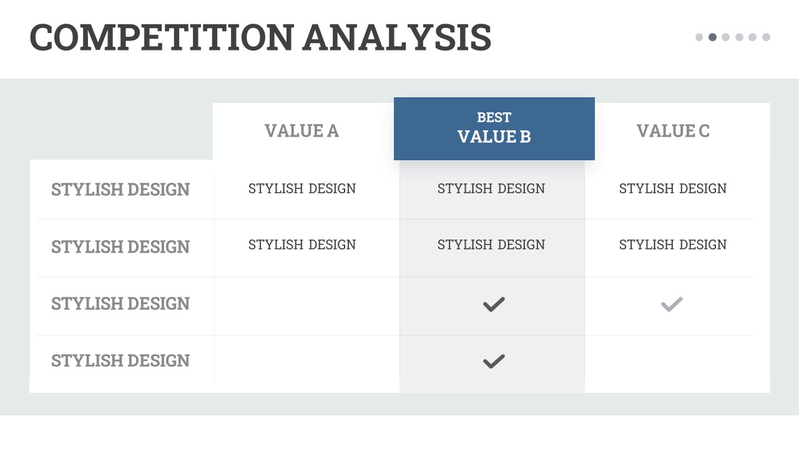The image size is (799, 449).
Task: Click the dark checkmark in the third row
Action: pos(494,304)
